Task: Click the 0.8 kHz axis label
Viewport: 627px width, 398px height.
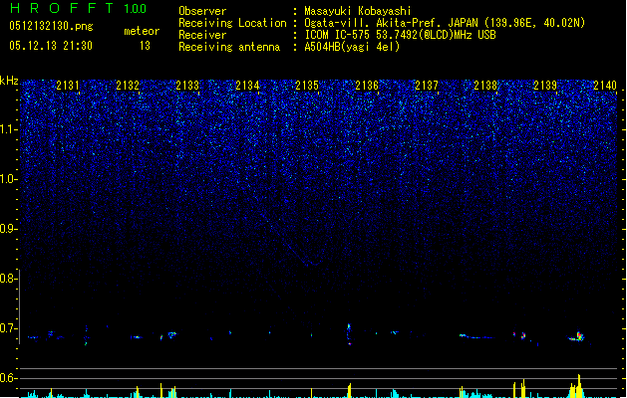Action: pos(8,279)
